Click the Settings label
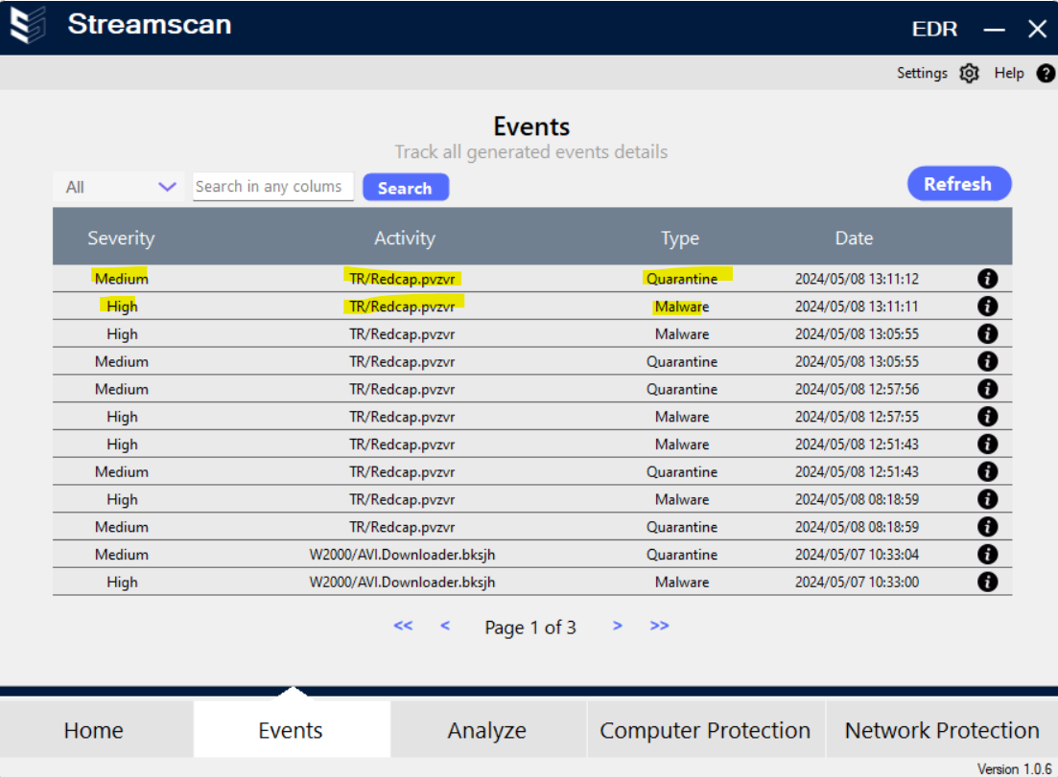Screen dimensions: 1058x777 point(922,73)
